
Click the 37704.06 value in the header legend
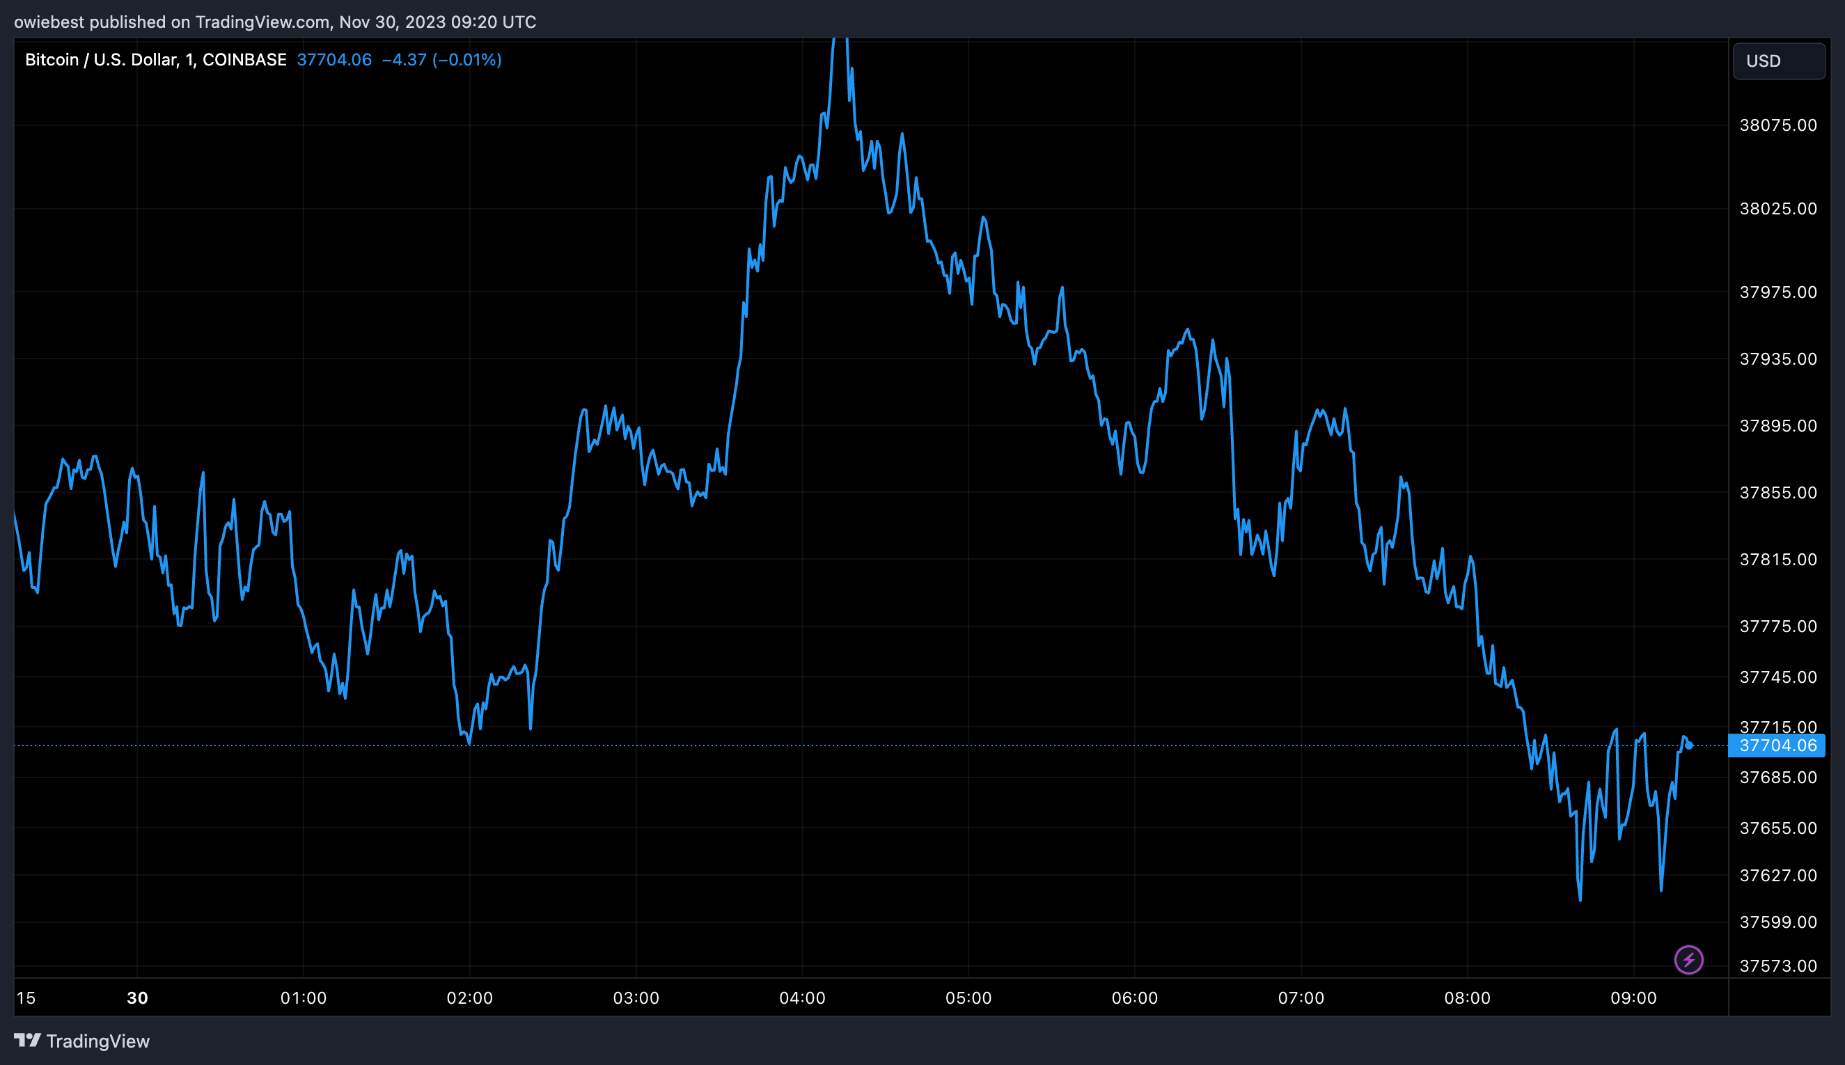tap(334, 60)
